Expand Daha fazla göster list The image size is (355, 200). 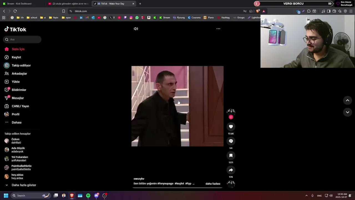tap(21, 185)
